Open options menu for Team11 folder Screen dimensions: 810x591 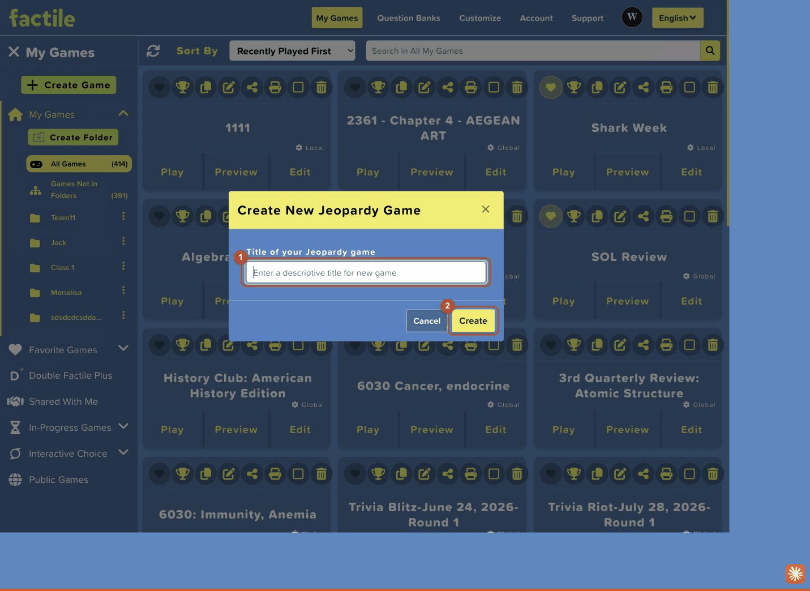(x=123, y=217)
